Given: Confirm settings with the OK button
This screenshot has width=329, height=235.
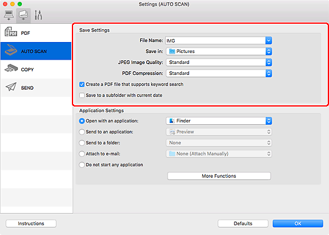Looking at the screenshot, I should tap(298, 223).
